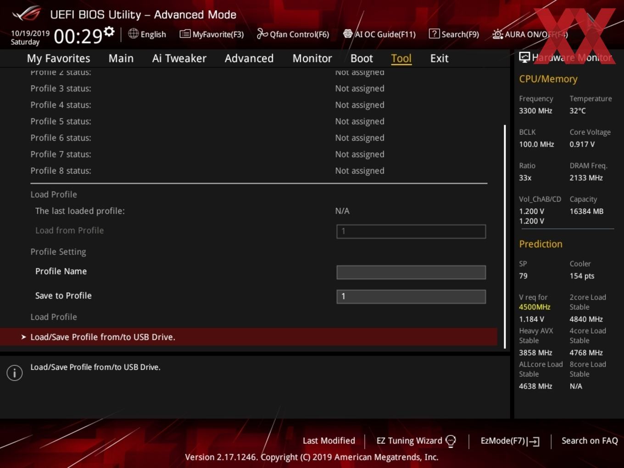The image size is (624, 468).
Task: Open the Ai Tweaker tab
Action: click(x=179, y=58)
